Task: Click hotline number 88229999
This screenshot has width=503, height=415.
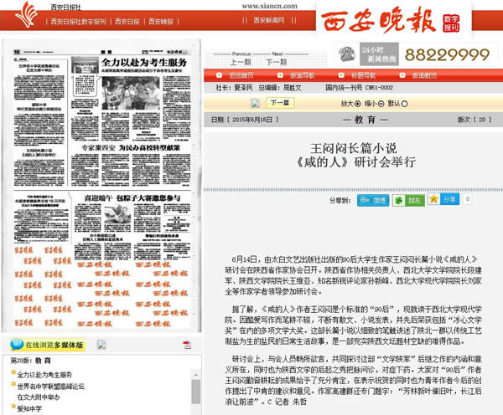Action: pos(447,54)
